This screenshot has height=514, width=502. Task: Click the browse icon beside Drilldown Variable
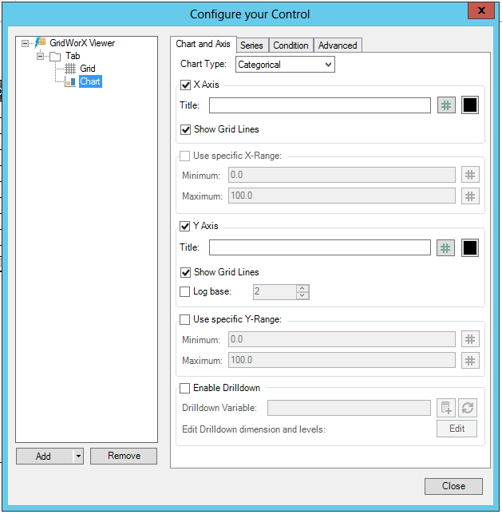point(446,408)
